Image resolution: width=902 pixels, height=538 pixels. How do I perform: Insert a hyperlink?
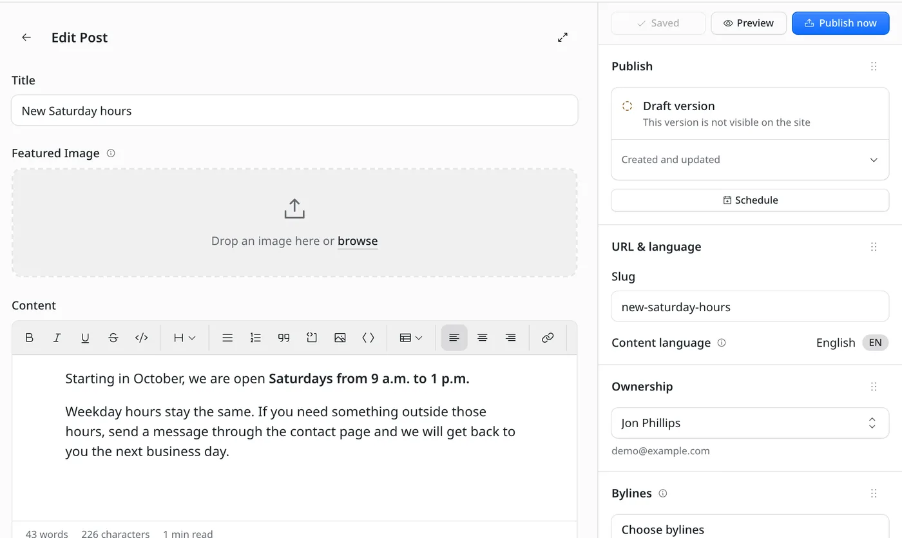point(548,338)
